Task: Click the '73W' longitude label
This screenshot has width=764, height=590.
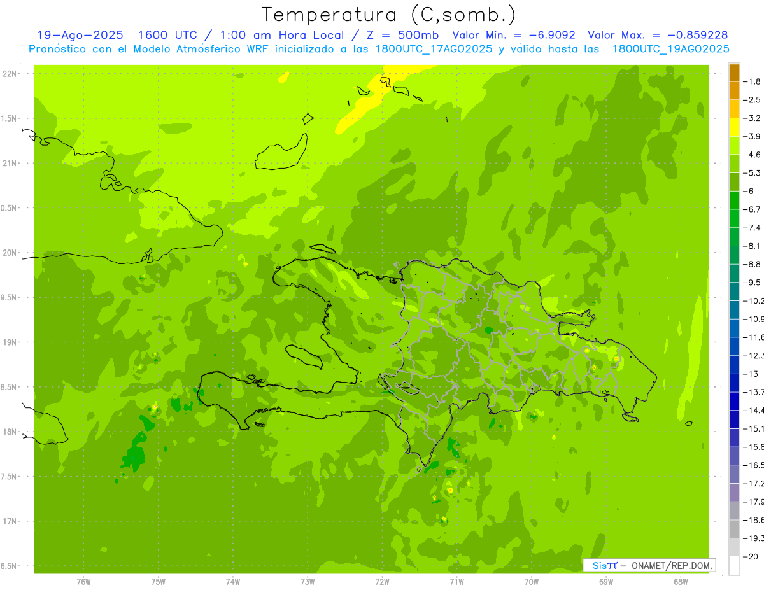Action: [x=308, y=582]
